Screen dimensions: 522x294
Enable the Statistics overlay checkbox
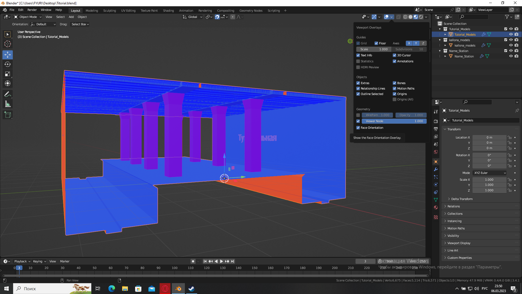(358, 61)
